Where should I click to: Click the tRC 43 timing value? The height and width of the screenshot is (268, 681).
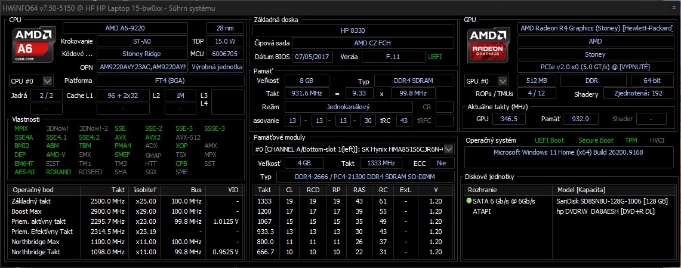pos(404,121)
